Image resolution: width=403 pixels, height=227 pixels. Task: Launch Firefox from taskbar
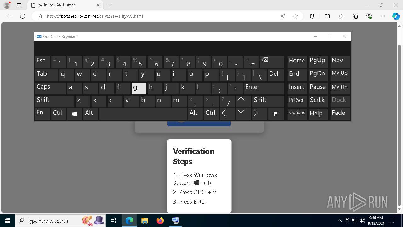[160, 221]
